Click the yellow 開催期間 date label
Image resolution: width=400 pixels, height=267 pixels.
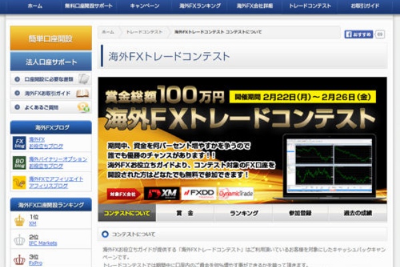click(303, 97)
